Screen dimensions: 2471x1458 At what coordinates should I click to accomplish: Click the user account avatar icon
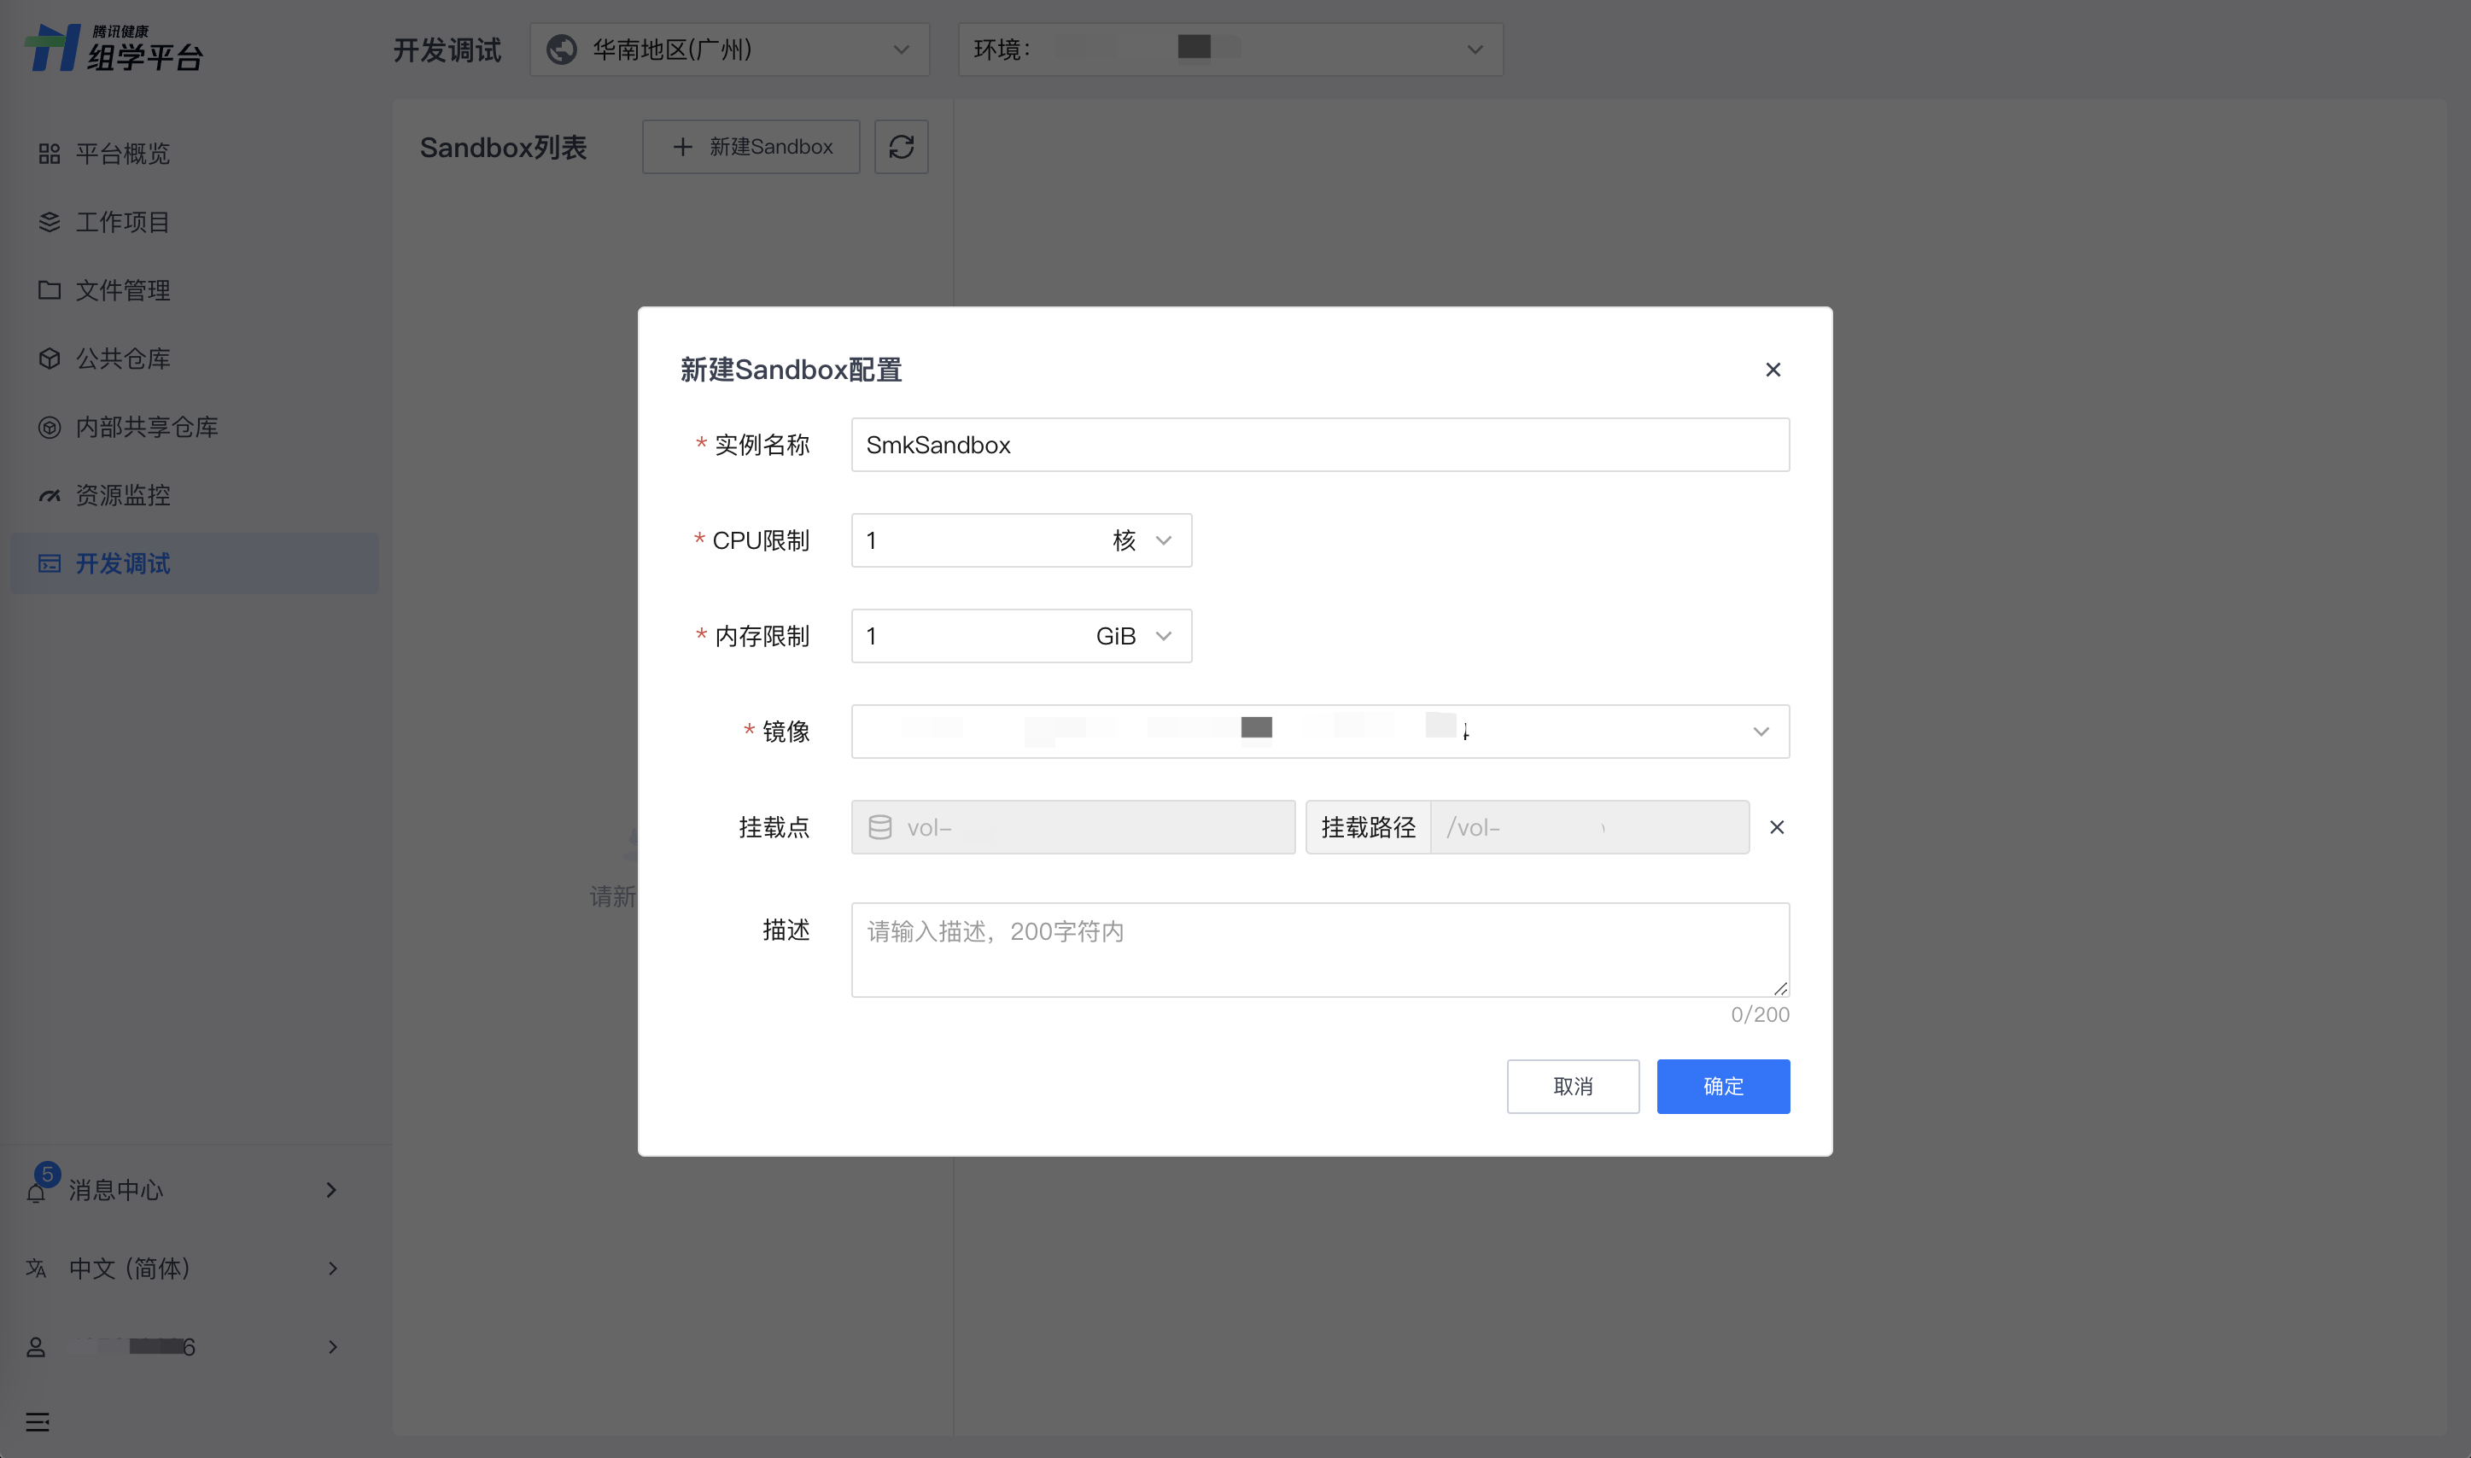point(37,1347)
